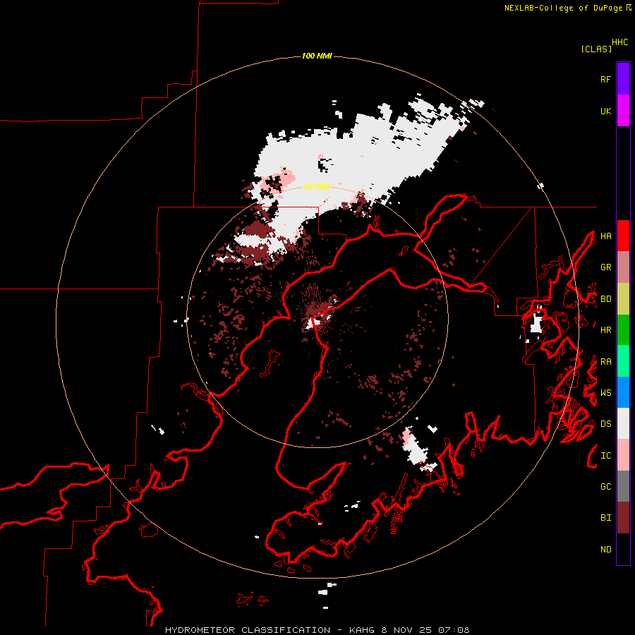635x635 pixels.
Task: Select the BI dark red swatch
Action: point(623,518)
